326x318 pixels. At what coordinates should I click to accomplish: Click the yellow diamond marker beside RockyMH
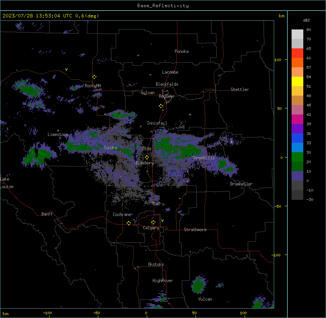(95, 77)
